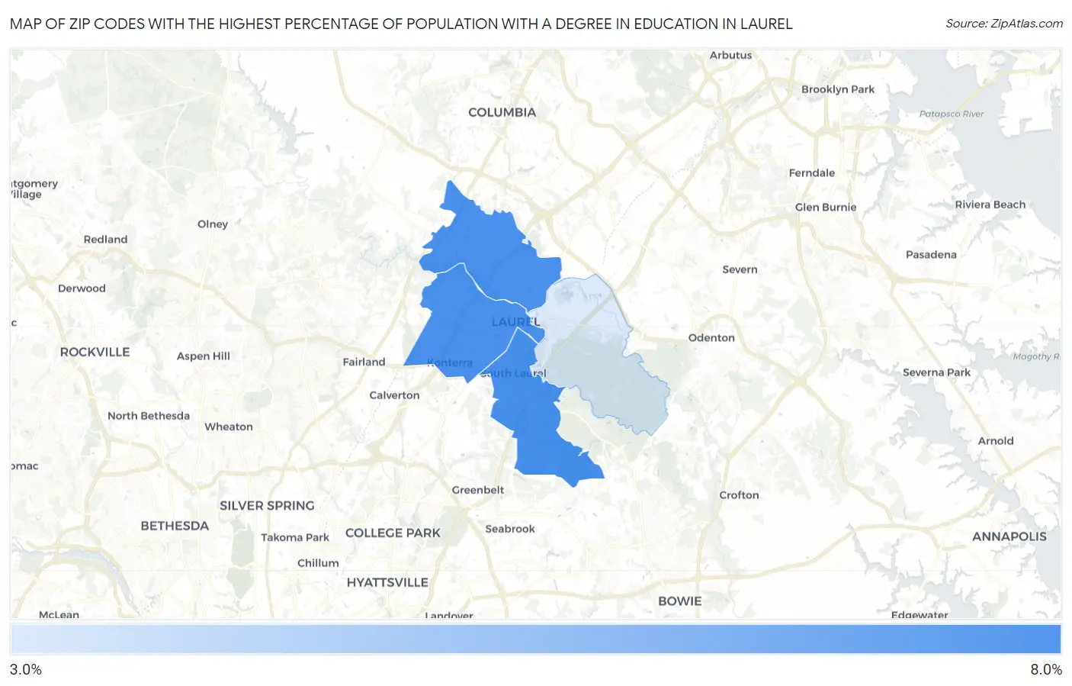This screenshot has width=1072, height=686.
Task: Click the Brooklyn Park label
Action: pyautogui.click(x=838, y=89)
